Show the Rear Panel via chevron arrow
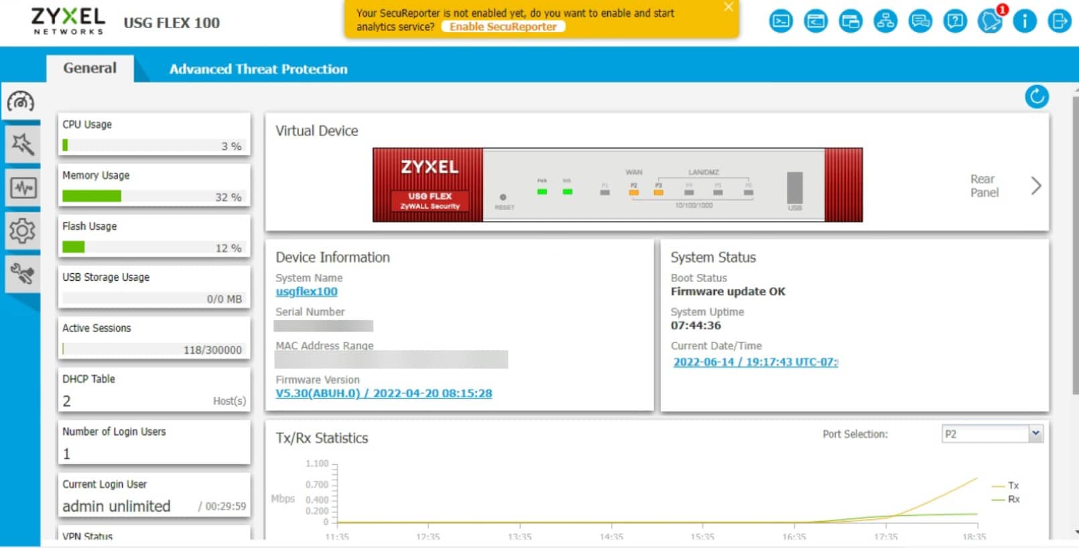Screen dimensions: 1079x548 1036,186
